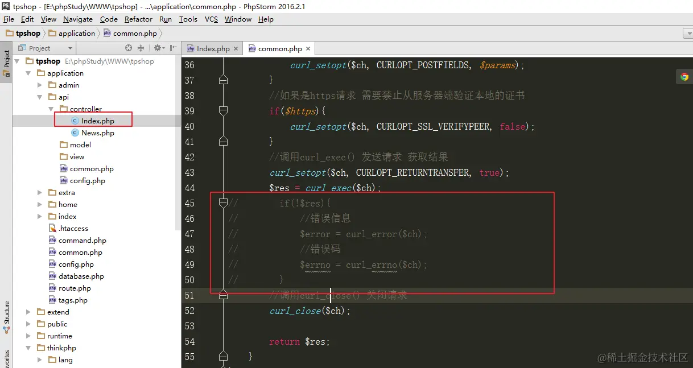Screen dimensions: 693x368
Task: Click the scroll-from-source target icon
Action: click(x=129, y=48)
